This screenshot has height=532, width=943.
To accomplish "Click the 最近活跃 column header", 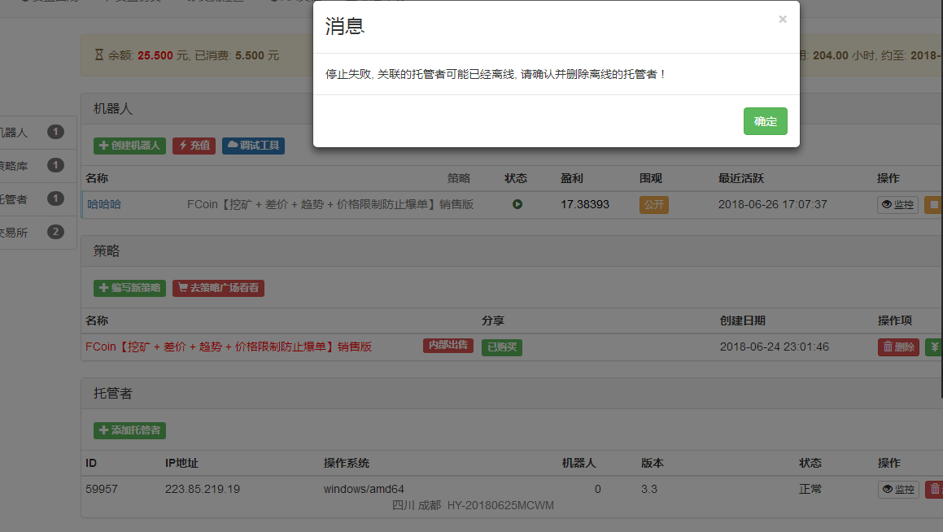I will click(741, 178).
